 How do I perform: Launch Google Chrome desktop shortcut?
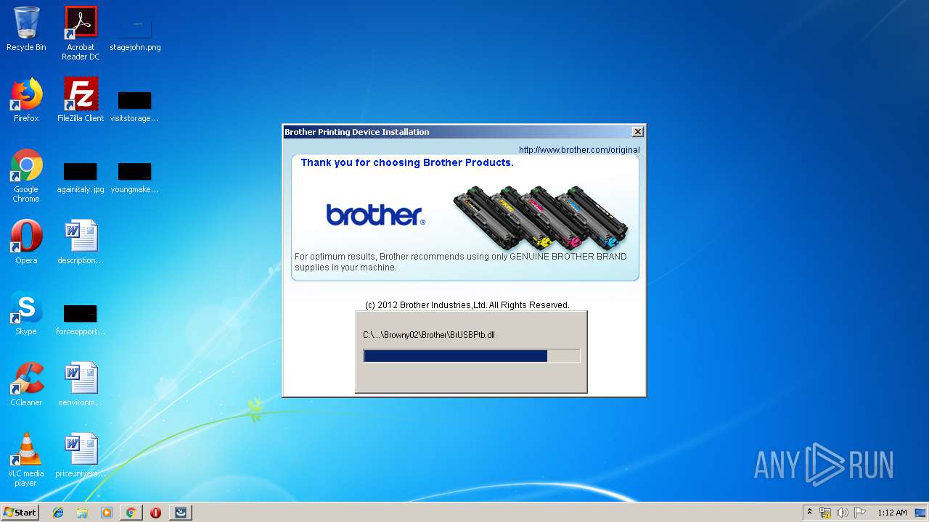26,175
